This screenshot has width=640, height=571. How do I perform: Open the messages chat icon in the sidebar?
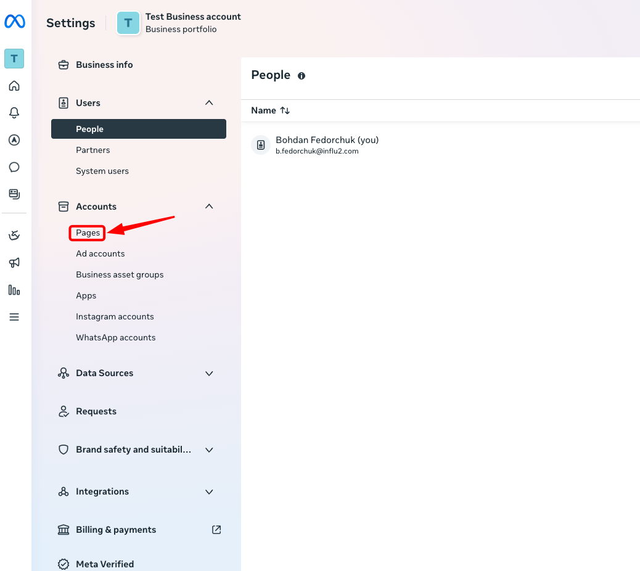pos(14,167)
